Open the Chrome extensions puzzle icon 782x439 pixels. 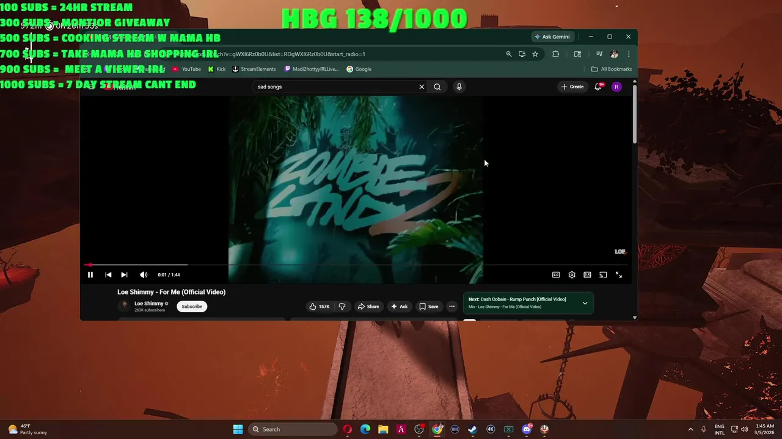[555, 54]
